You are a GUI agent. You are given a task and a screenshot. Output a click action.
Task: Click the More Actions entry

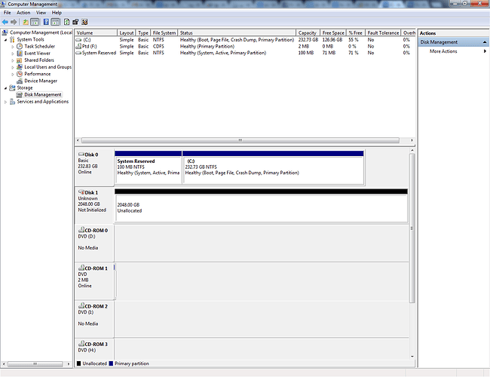[x=443, y=51]
